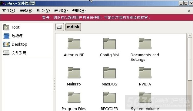Viewport: 193px width, 111px height.
Task: Click the NVIDIA folder name
Action: [x=145, y=84]
